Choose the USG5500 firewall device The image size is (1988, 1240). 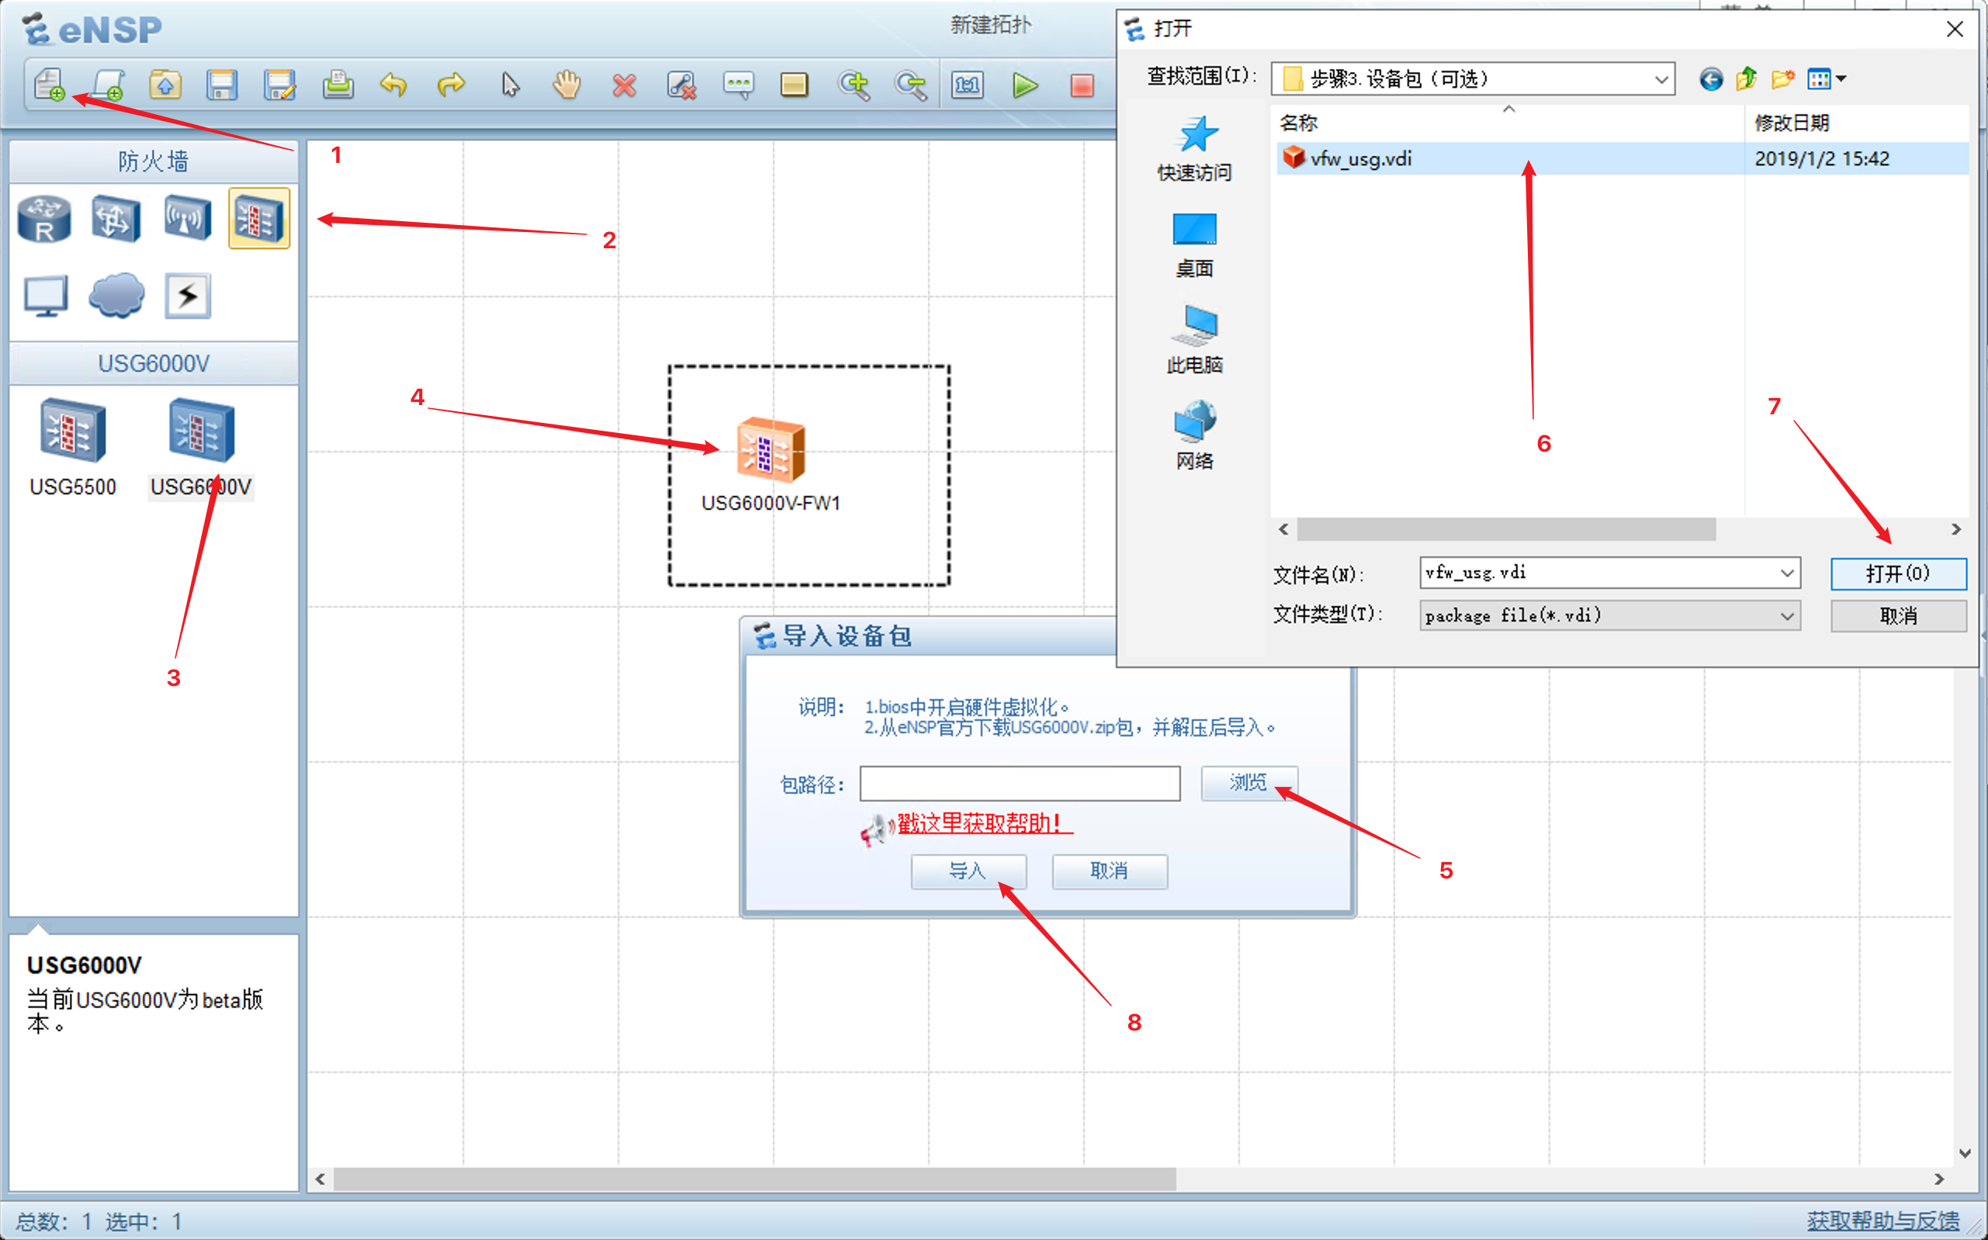pos(72,448)
